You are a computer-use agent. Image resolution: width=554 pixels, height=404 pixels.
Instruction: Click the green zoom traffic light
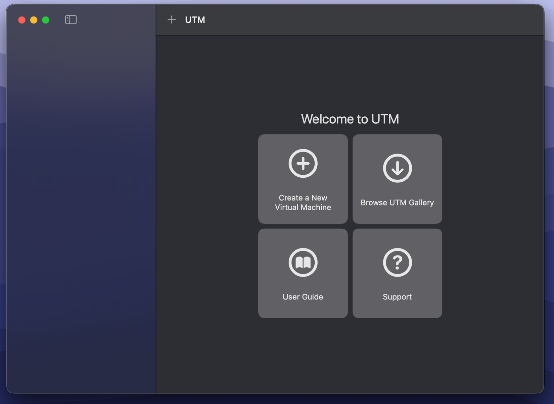click(46, 20)
